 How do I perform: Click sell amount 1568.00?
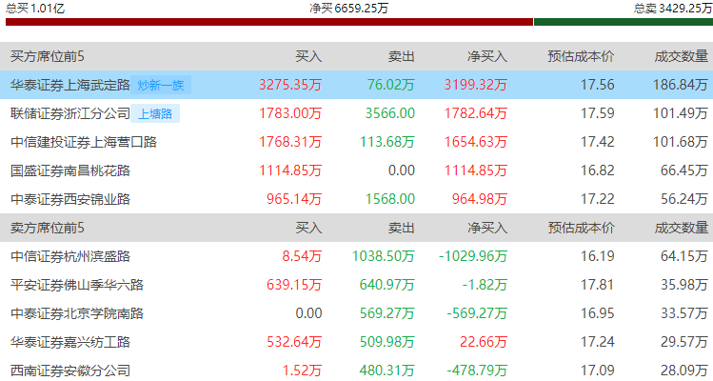coord(390,199)
